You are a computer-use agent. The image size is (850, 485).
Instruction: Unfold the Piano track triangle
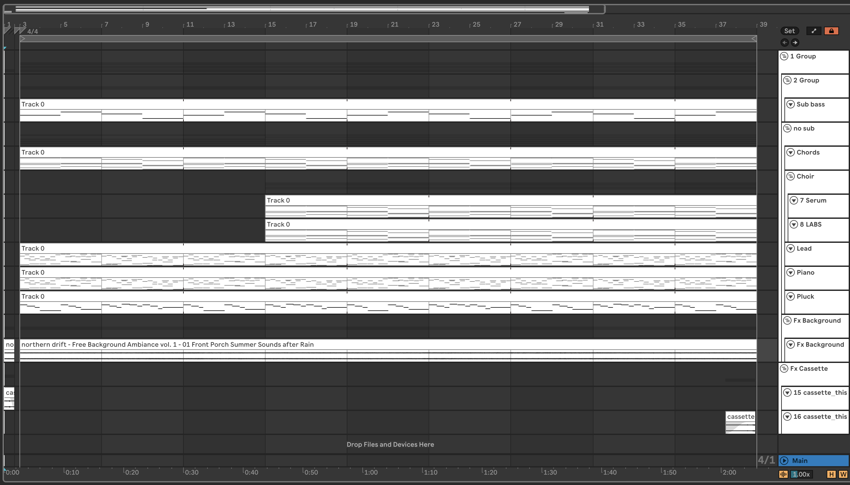[791, 272]
